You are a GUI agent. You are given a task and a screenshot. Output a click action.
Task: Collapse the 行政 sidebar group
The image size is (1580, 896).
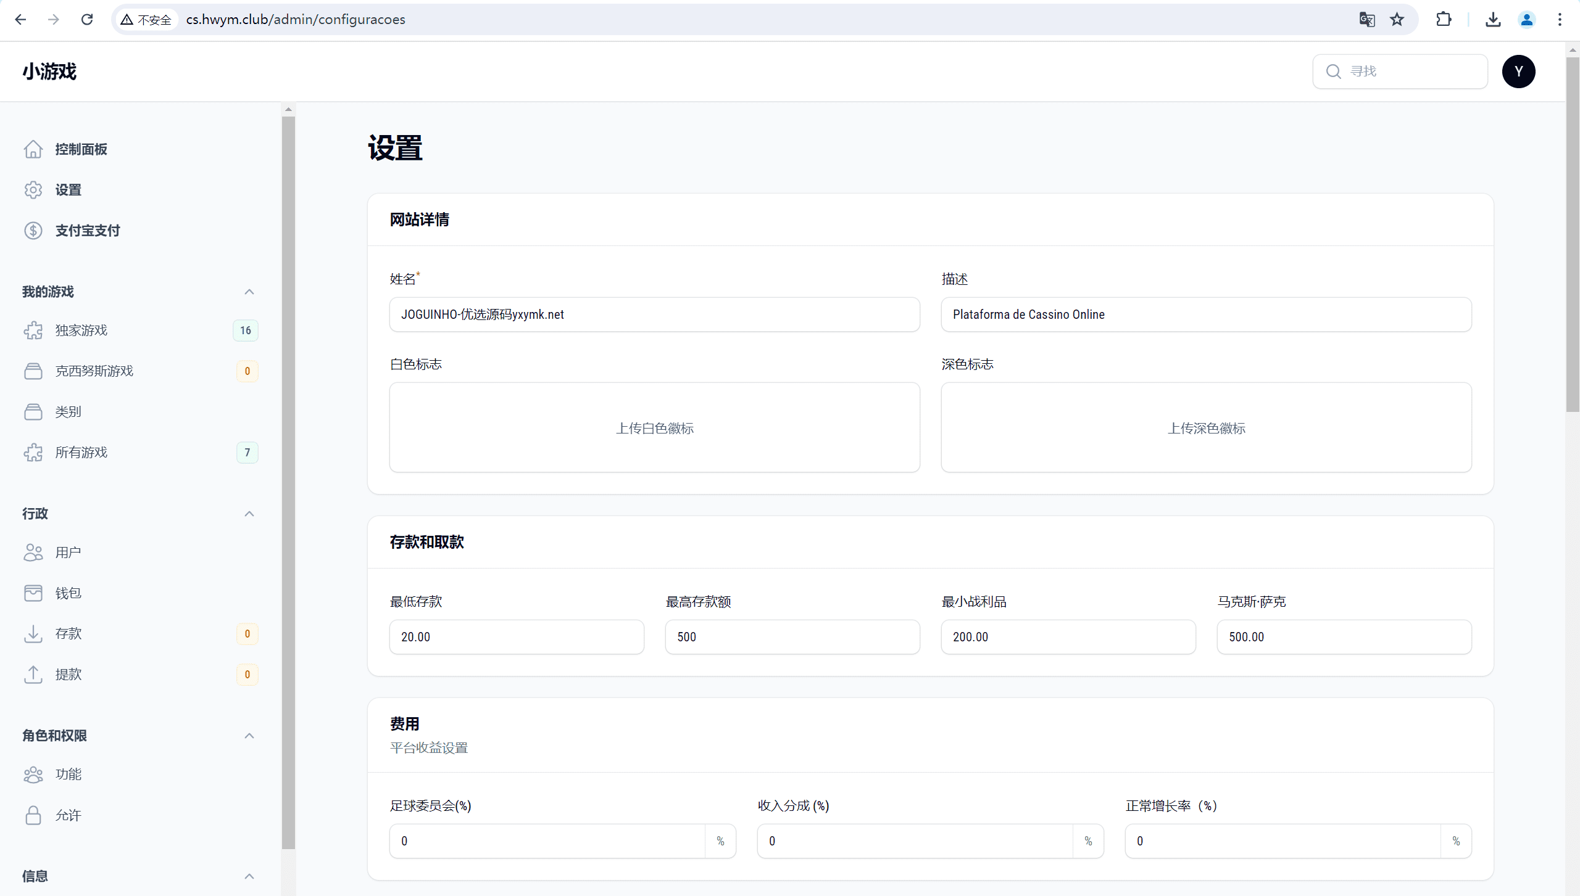pyautogui.click(x=249, y=514)
